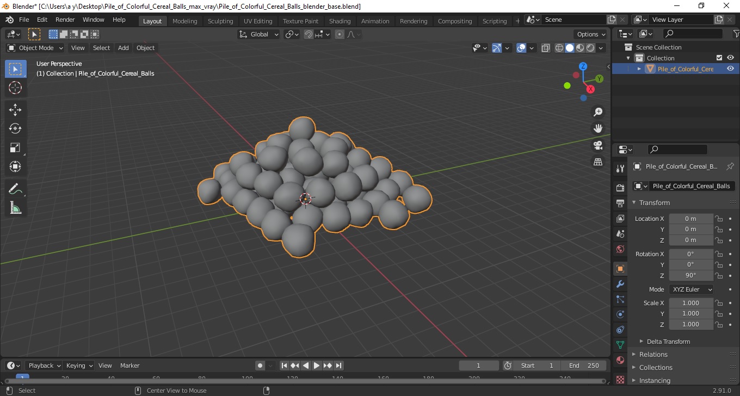
Task: Open the Object properties tab
Action: pyautogui.click(x=620, y=269)
